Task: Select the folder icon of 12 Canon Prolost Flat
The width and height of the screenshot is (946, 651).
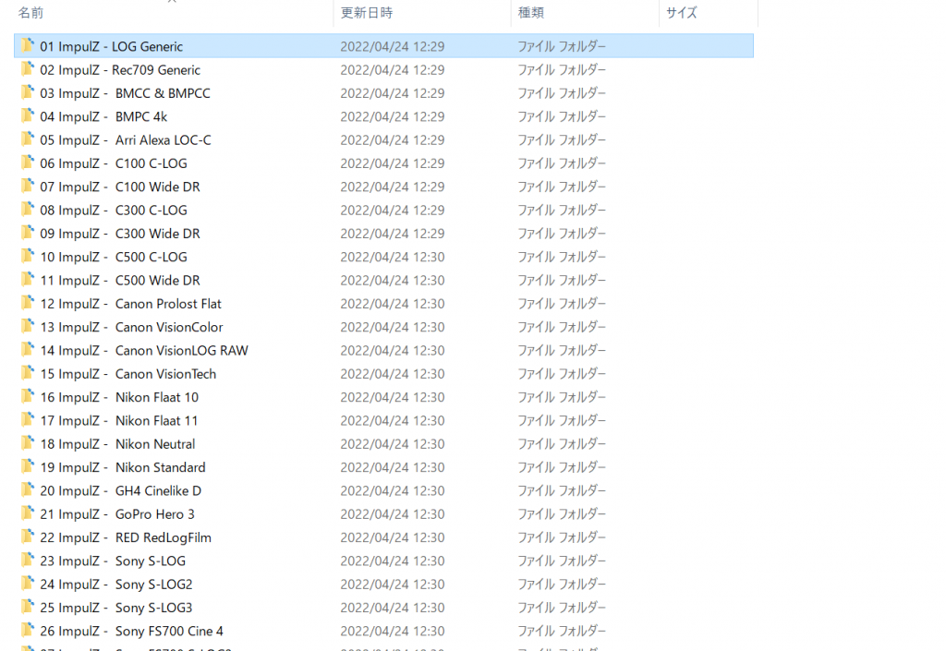Action: pyautogui.click(x=28, y=304)
